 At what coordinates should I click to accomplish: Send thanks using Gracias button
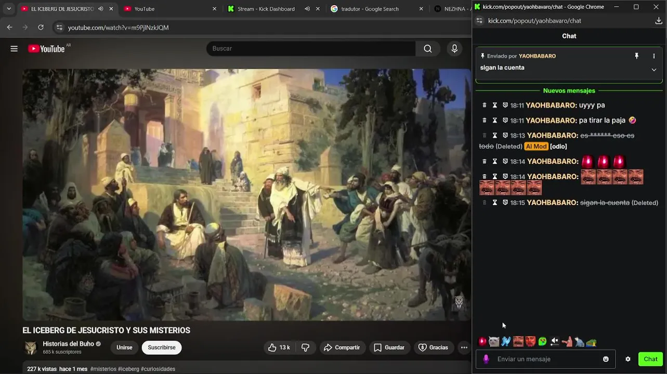433,348
